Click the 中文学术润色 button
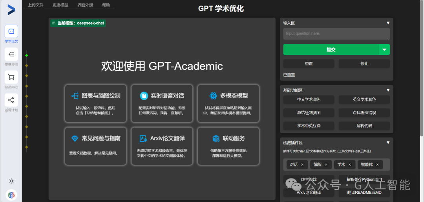 (x=309, y=99)
